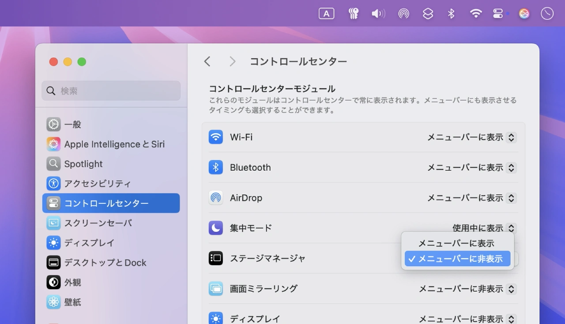Image resolution: width=565 pixels, height=324 pixels.
Task: Click the 検索 search field
Action: pyautogui.click(x=111, y=91)
